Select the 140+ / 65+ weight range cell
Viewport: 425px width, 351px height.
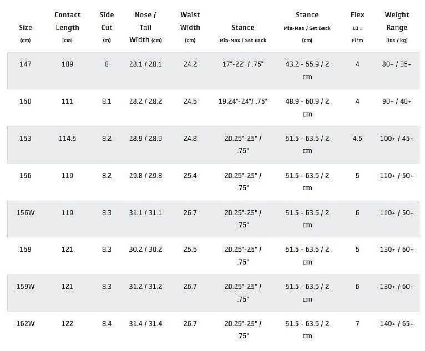pos(397,324)
